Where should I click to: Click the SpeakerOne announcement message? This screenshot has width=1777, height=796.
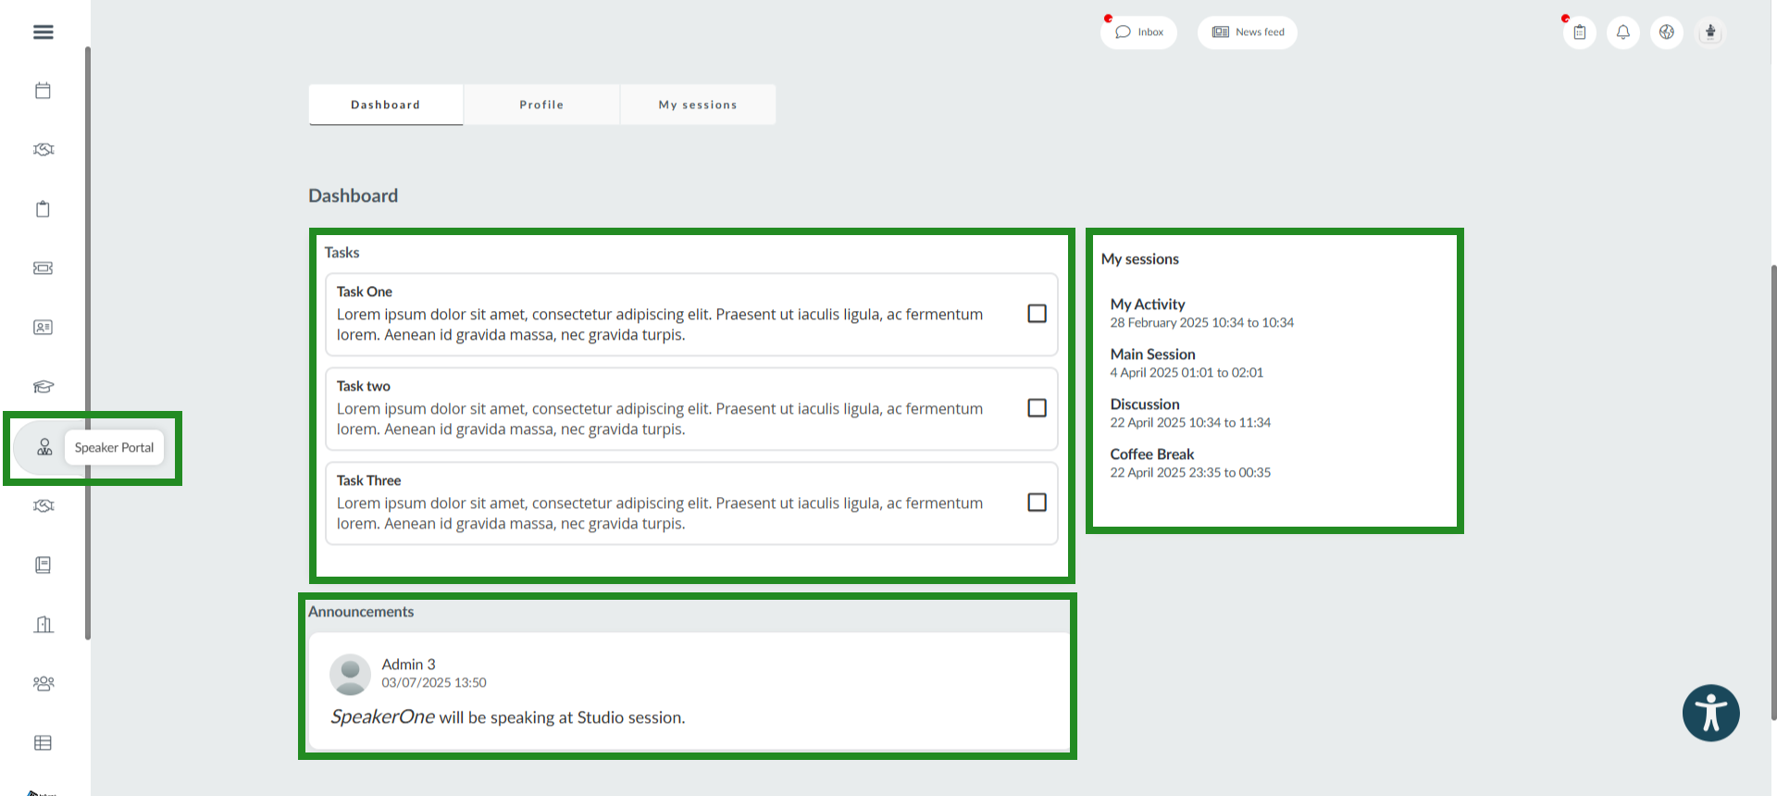tap(508, 717)
